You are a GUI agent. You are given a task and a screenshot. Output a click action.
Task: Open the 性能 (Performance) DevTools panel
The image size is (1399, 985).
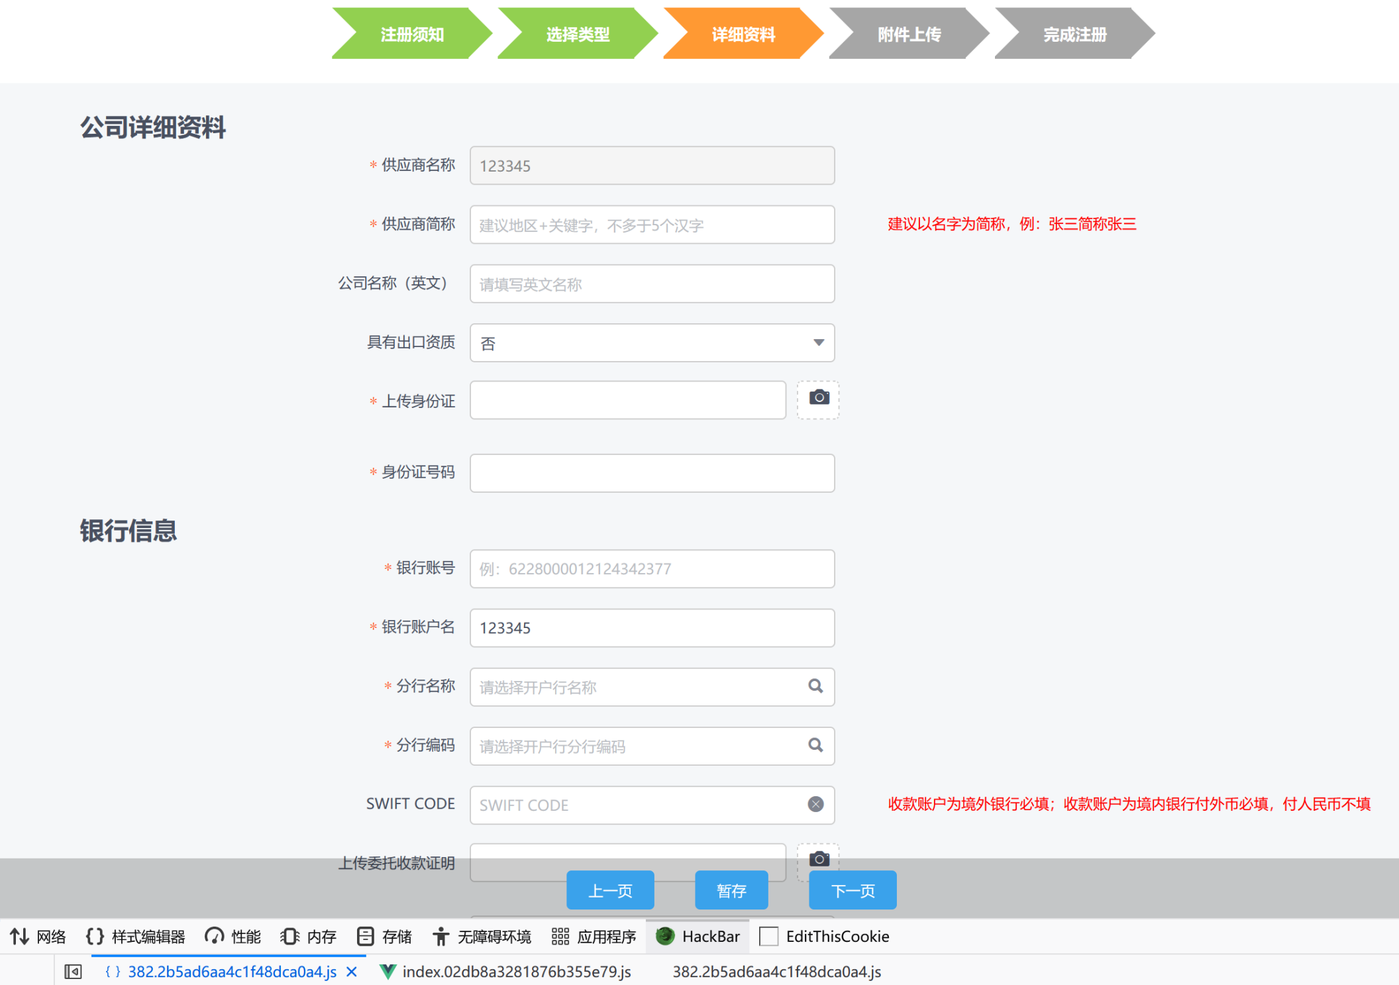click(x=233, y=936)
